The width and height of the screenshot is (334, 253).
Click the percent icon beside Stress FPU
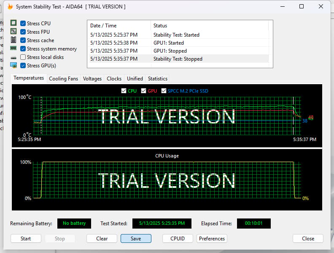pos(13,32)
